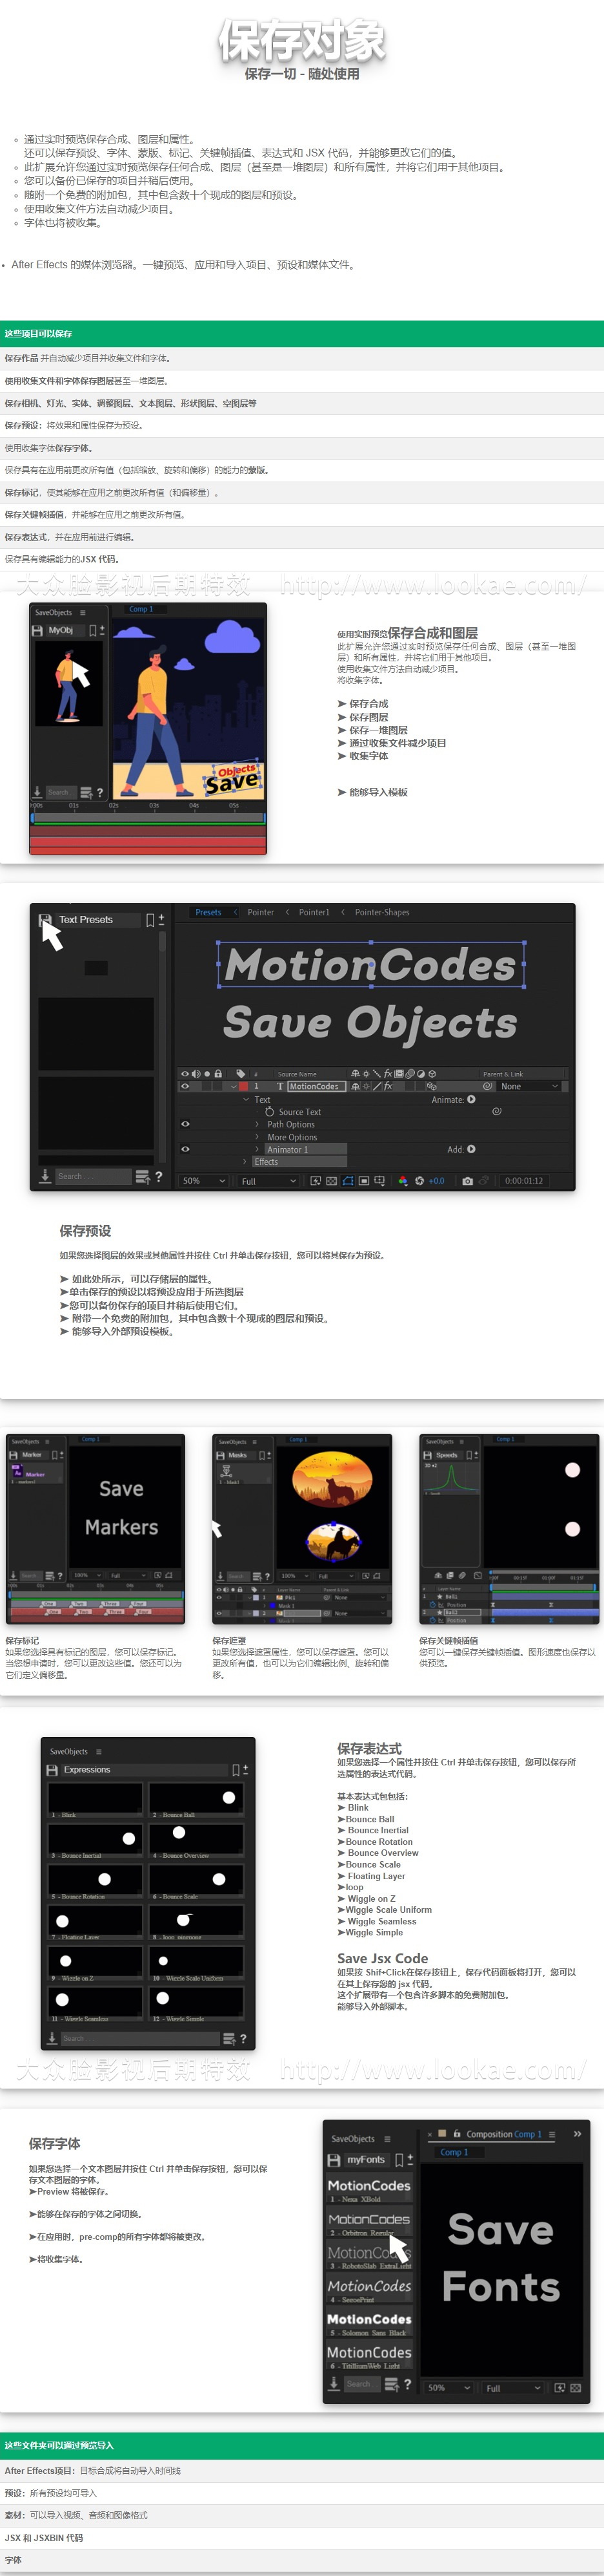Toggle eye on Animator 1 row
604x2576 pixels.
[185, 1149]
